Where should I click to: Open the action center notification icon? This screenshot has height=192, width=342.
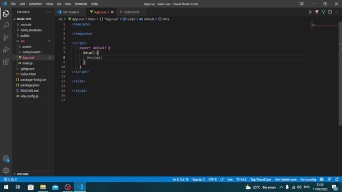335,187
